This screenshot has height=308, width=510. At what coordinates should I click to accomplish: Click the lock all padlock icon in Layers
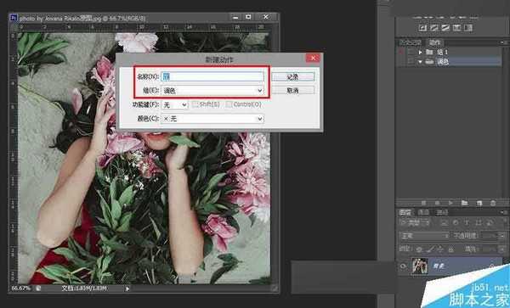tap(450, 249)
